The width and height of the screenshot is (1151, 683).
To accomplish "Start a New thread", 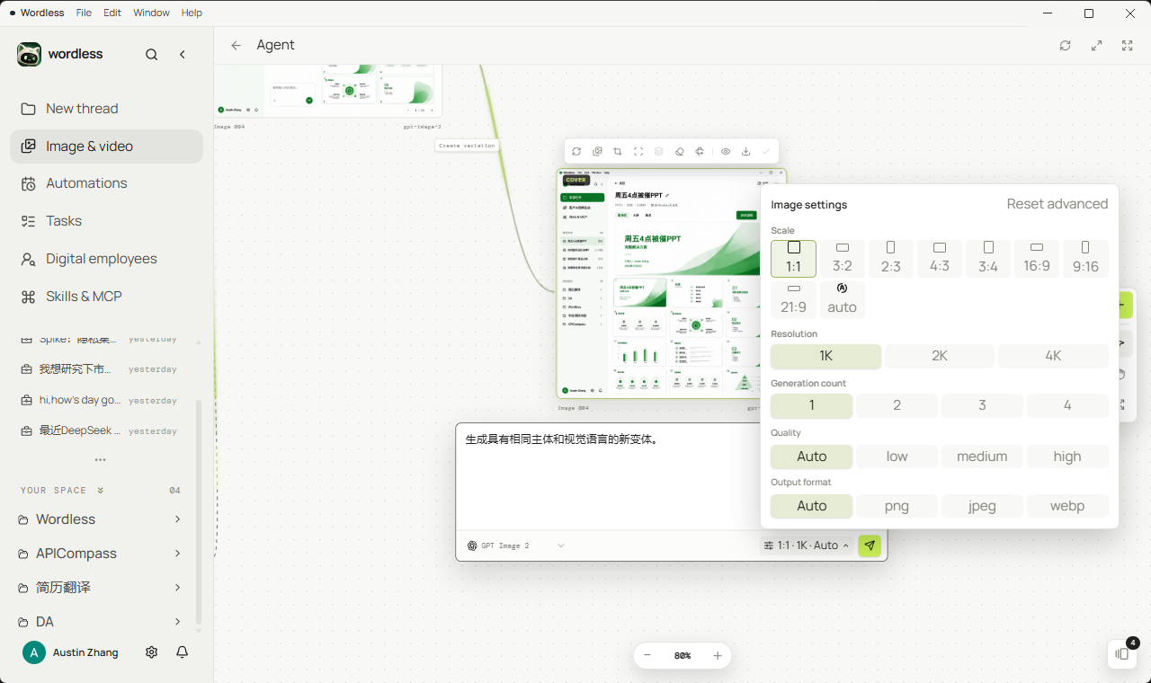I will [x=106, y=109].
